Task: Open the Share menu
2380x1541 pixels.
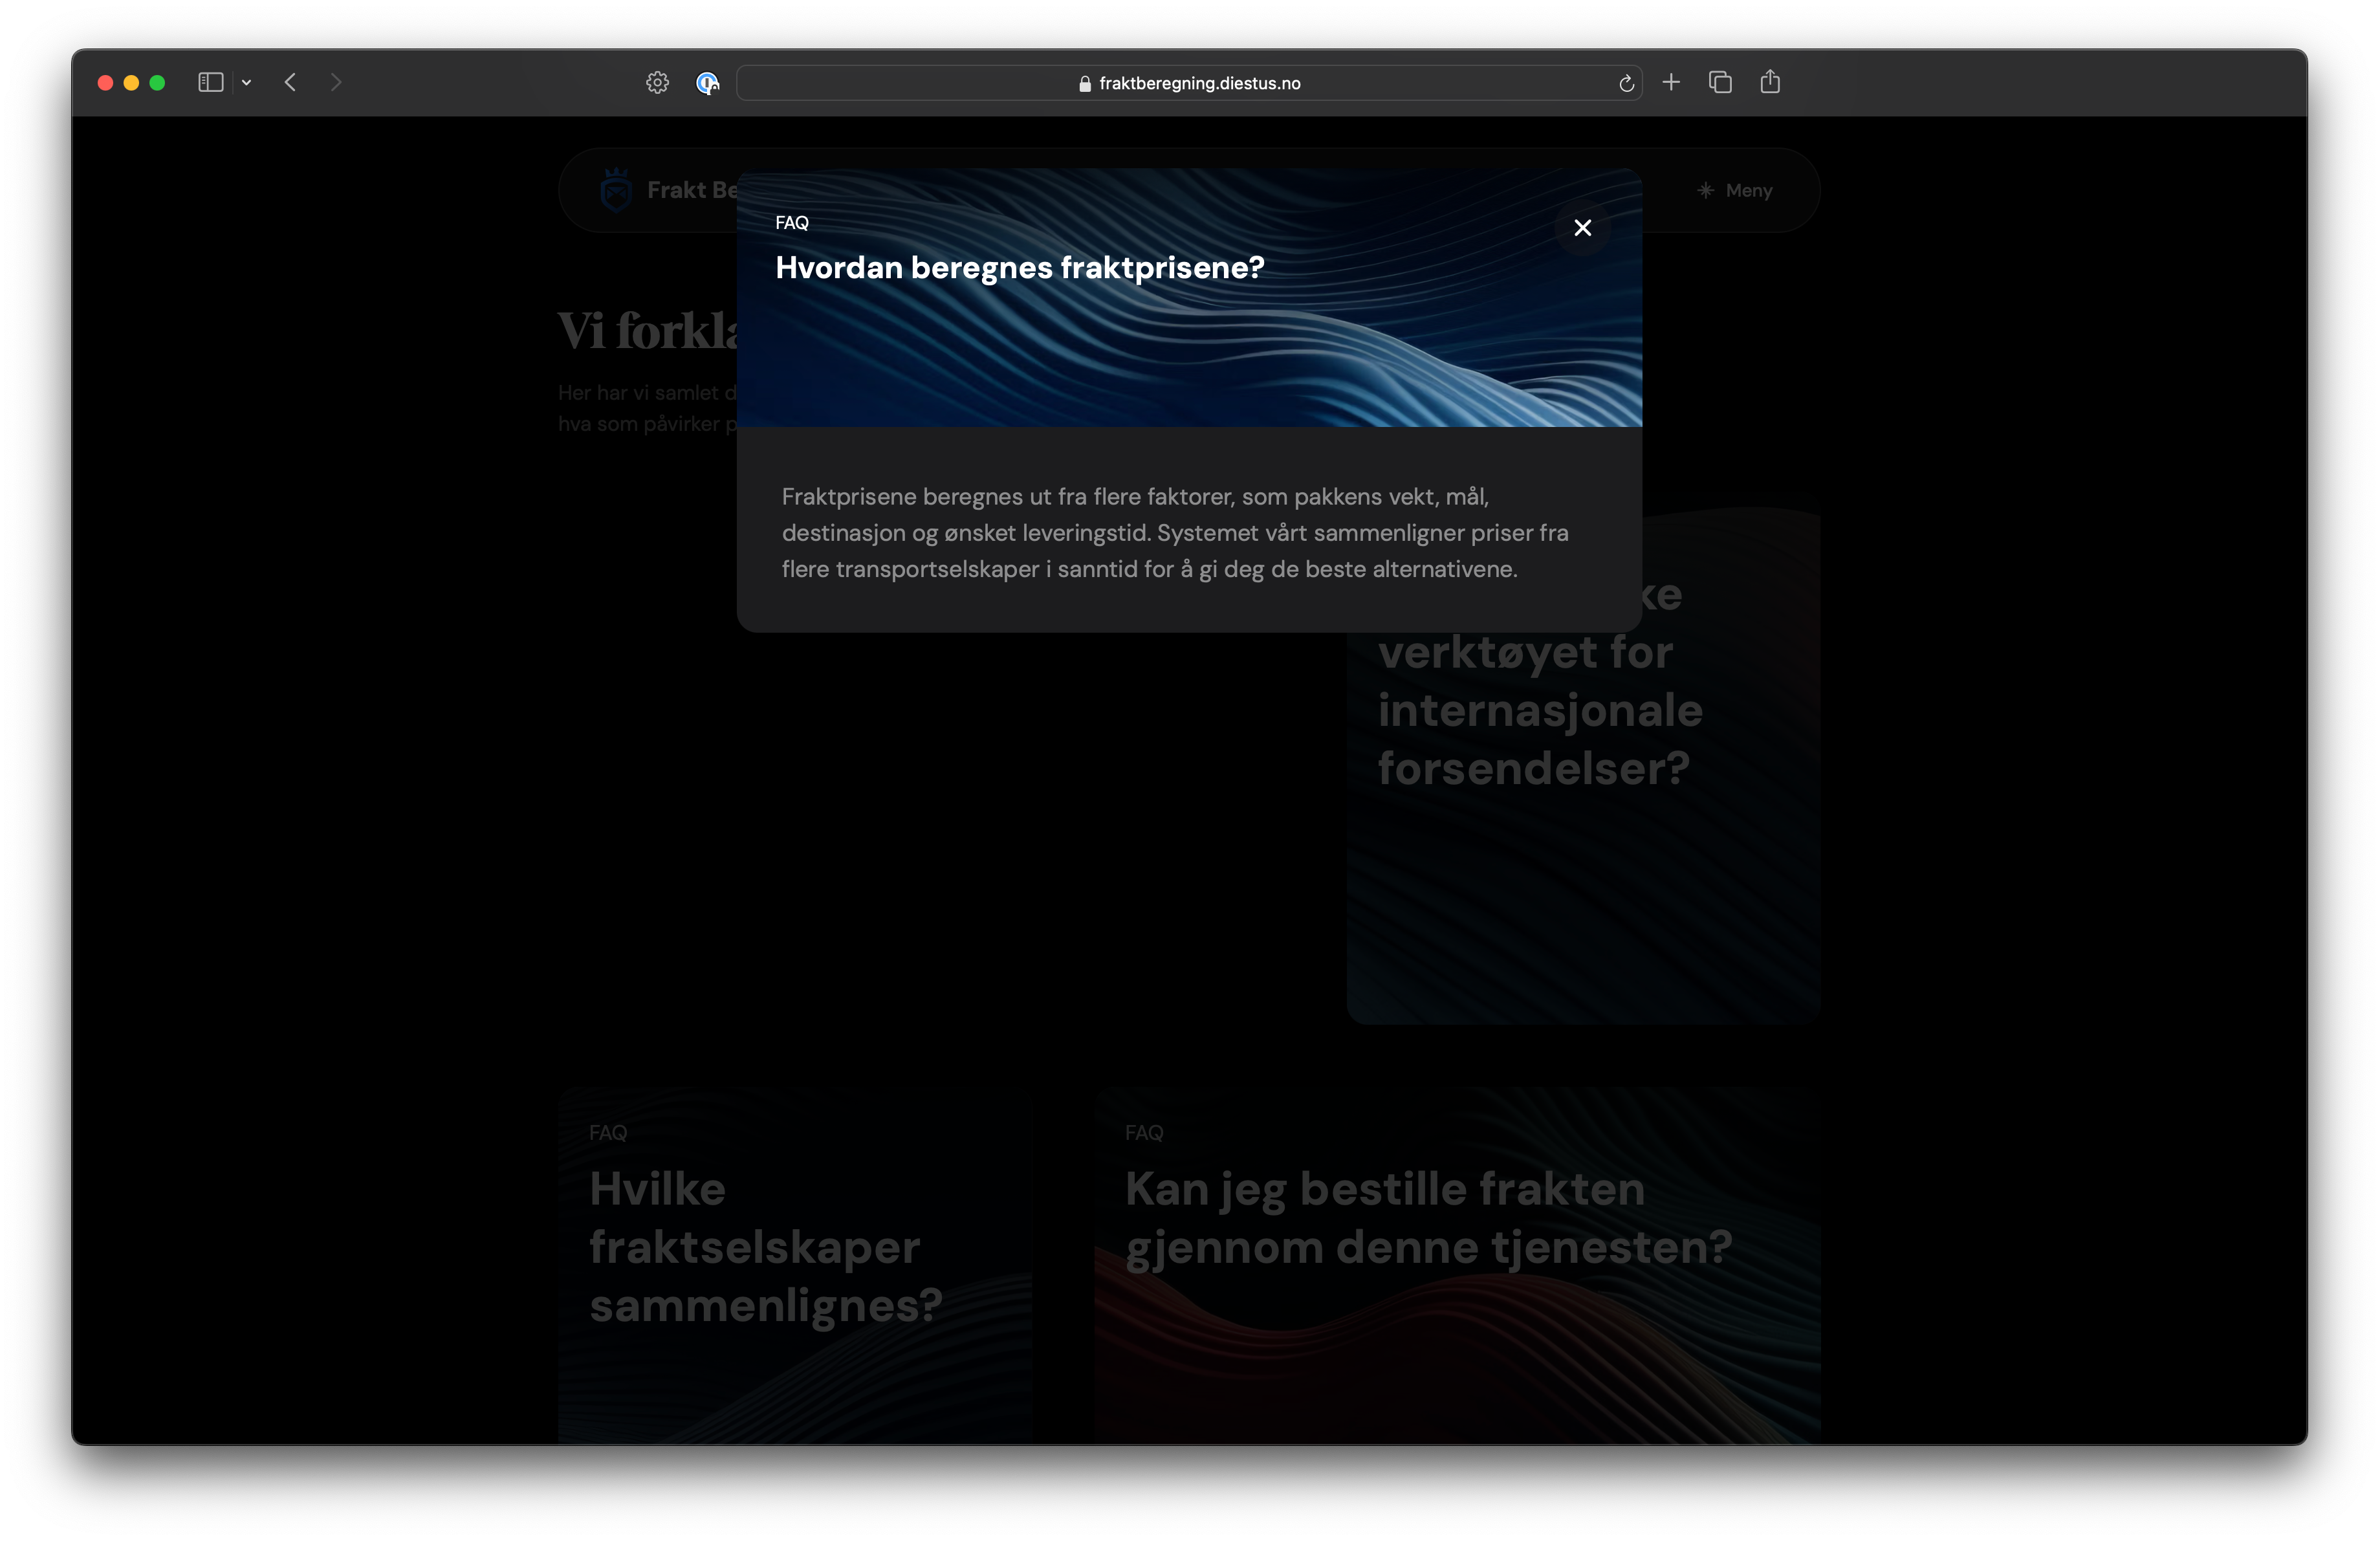Action: [x=1770, y=83]
